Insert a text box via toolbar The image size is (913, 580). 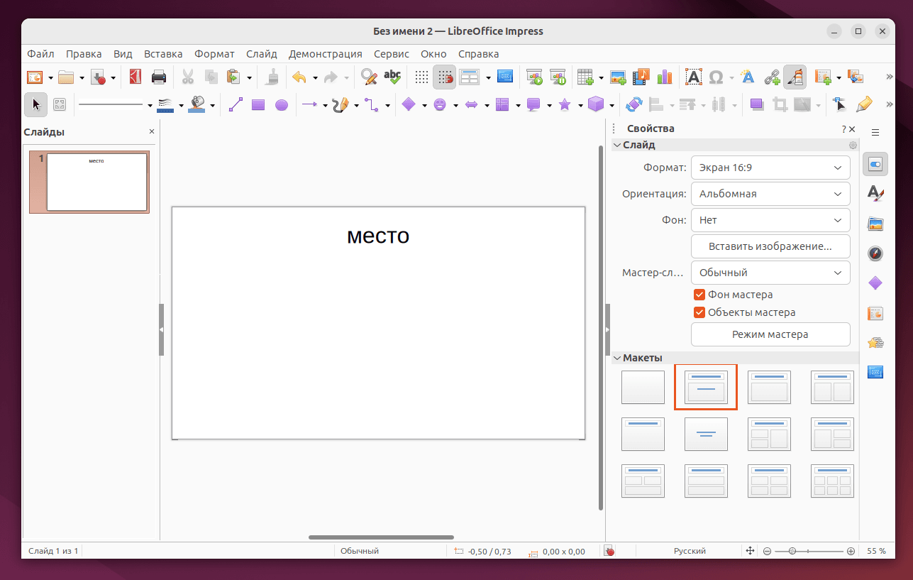pyautogui.click(x=693, y=77)
